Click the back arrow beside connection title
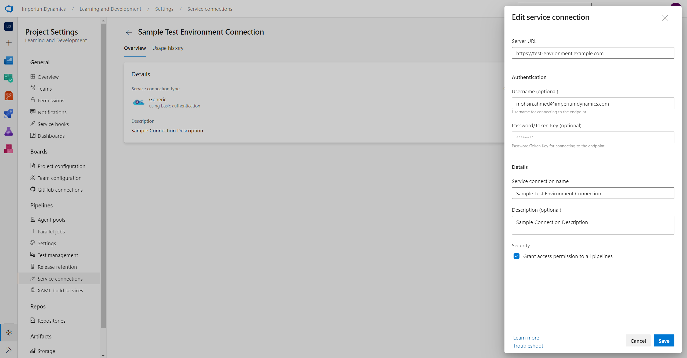 point(129,32)
